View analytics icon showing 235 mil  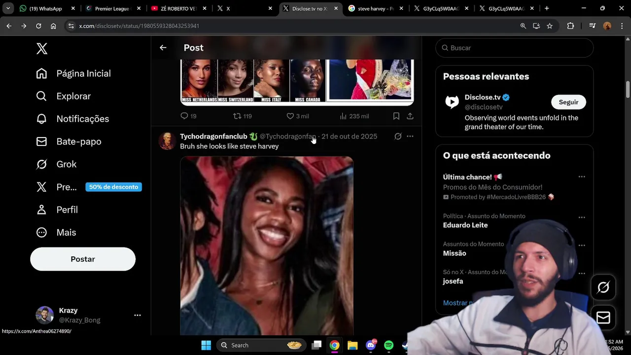tap(354, 116)
